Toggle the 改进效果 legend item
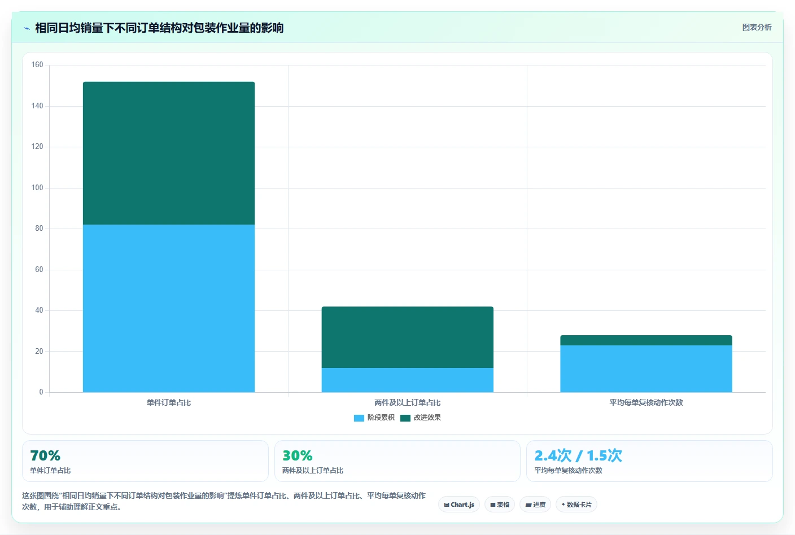 [421, 418]
